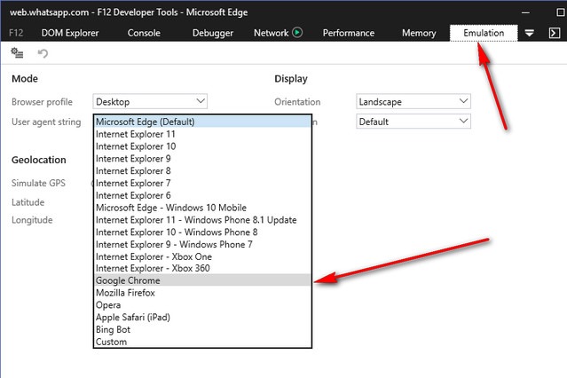Select Internet Explorer 11 - Windows Phone 8.1 Update

(x=202, y=220)
